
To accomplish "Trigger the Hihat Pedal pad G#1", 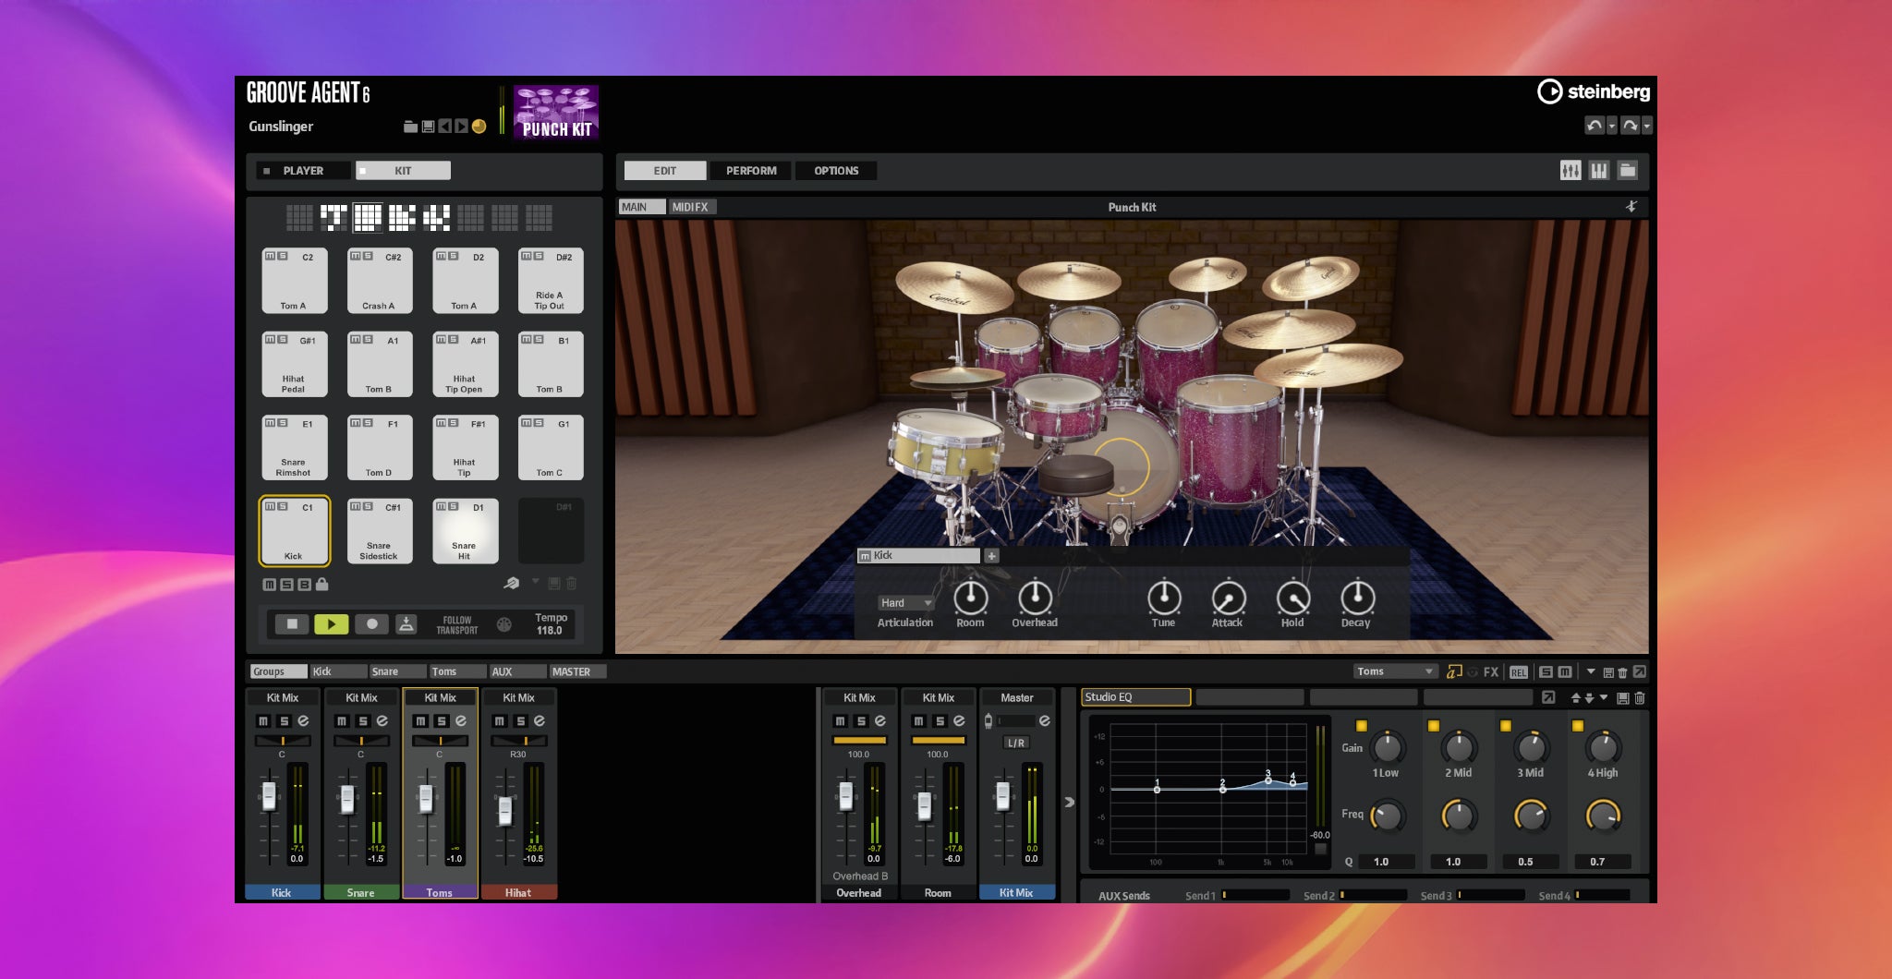I will [294, 364].
